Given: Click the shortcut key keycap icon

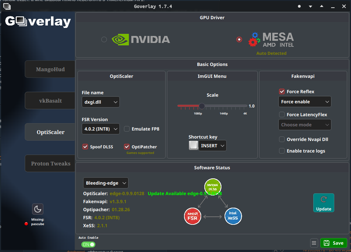Looking at the screenshot, I should (193, 146).
